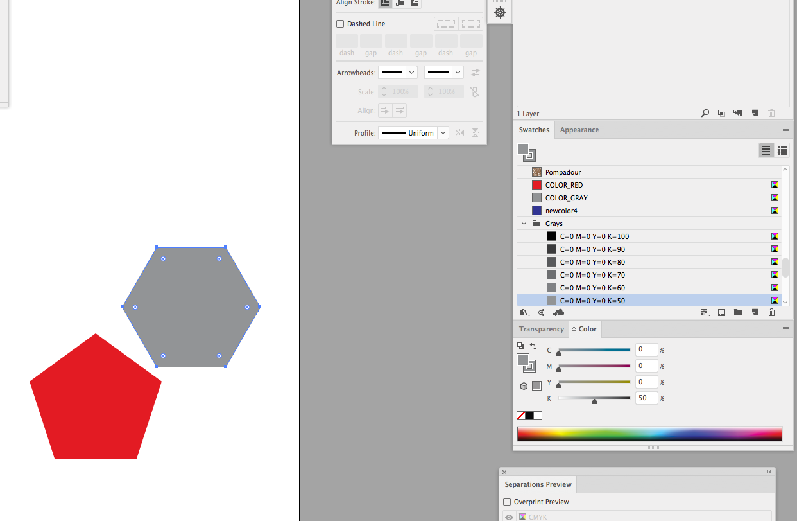Select the C=0 M=0 Y=0 K=80 swatch

649,262
